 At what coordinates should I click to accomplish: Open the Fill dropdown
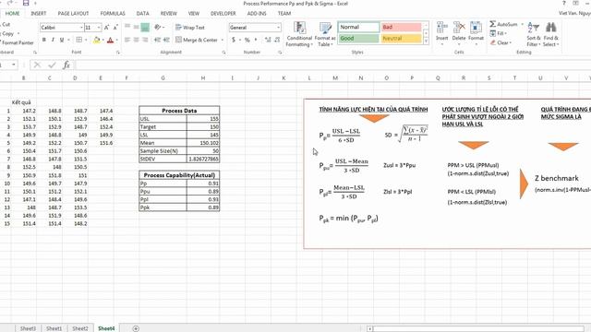tap(498, 33)
